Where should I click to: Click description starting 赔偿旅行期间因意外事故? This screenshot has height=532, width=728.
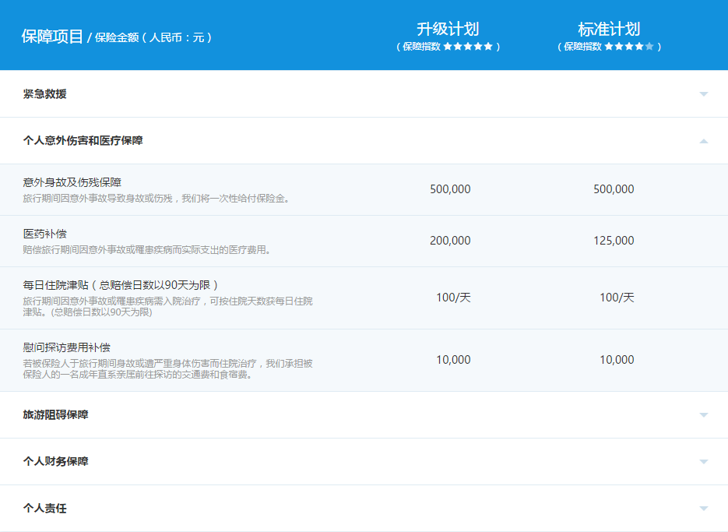click(x=146, y=250)
